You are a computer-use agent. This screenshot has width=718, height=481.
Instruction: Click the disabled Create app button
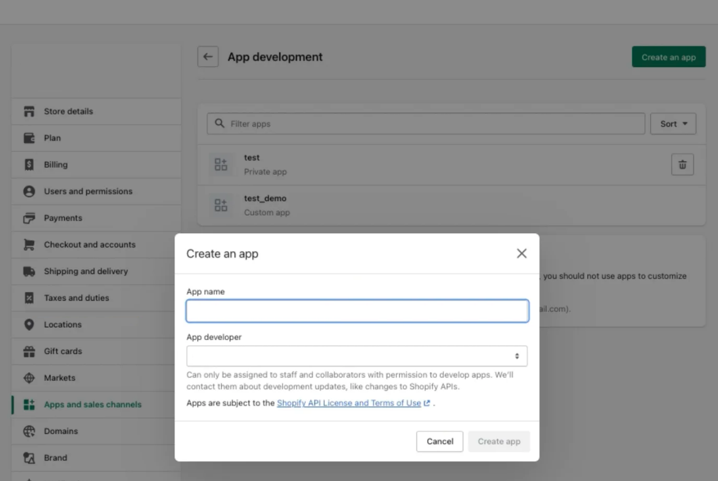click(499, 441)
